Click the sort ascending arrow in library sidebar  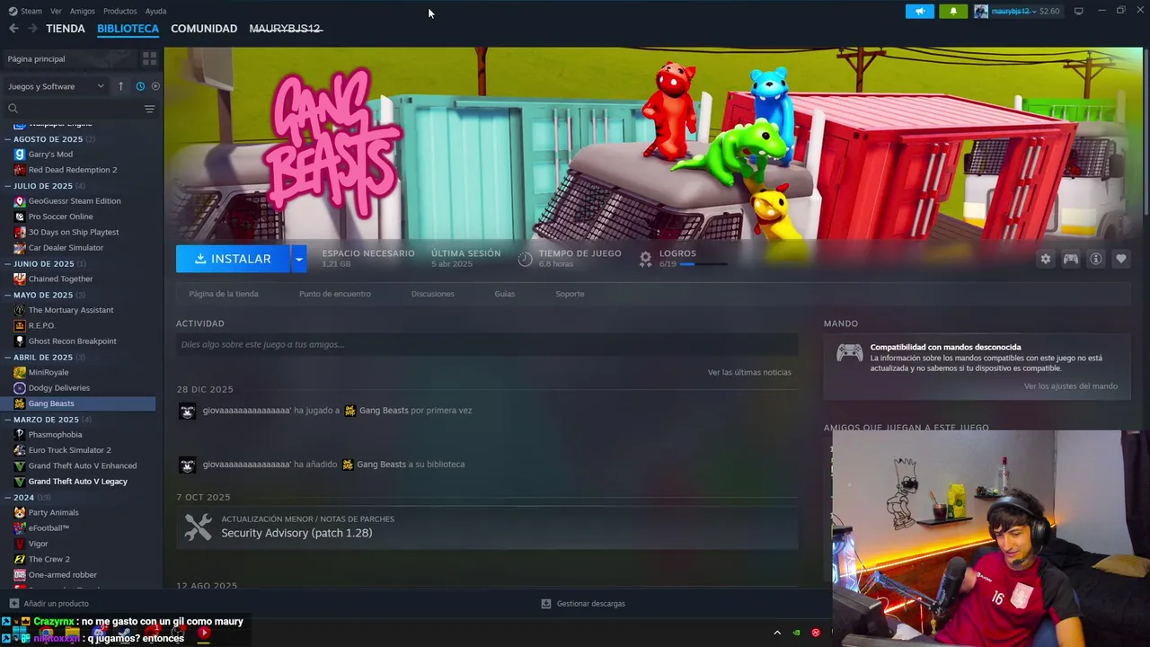120,86
